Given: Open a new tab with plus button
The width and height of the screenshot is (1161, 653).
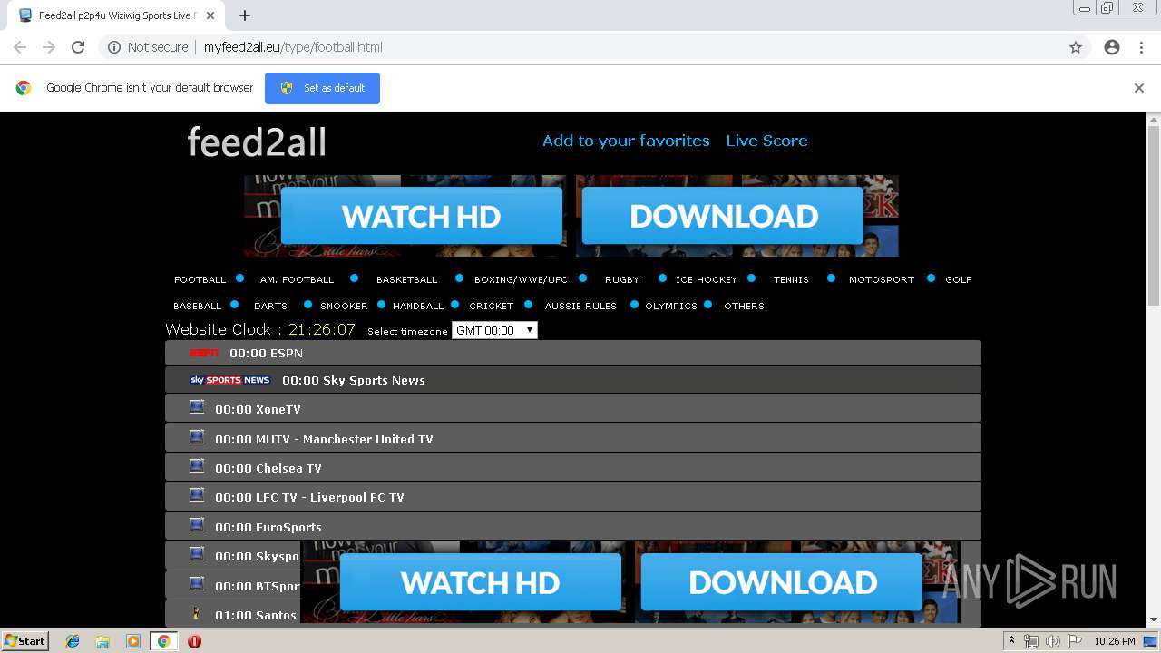Looking at the screenshot, I should [245, 15].
